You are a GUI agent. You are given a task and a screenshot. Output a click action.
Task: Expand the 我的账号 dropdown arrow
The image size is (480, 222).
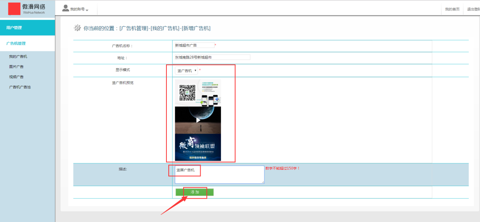pyautogui.click(x=87, y=10)
